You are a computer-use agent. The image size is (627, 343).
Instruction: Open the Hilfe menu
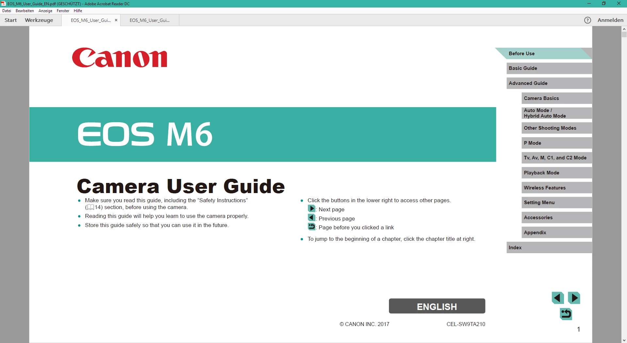pos(78,11)
